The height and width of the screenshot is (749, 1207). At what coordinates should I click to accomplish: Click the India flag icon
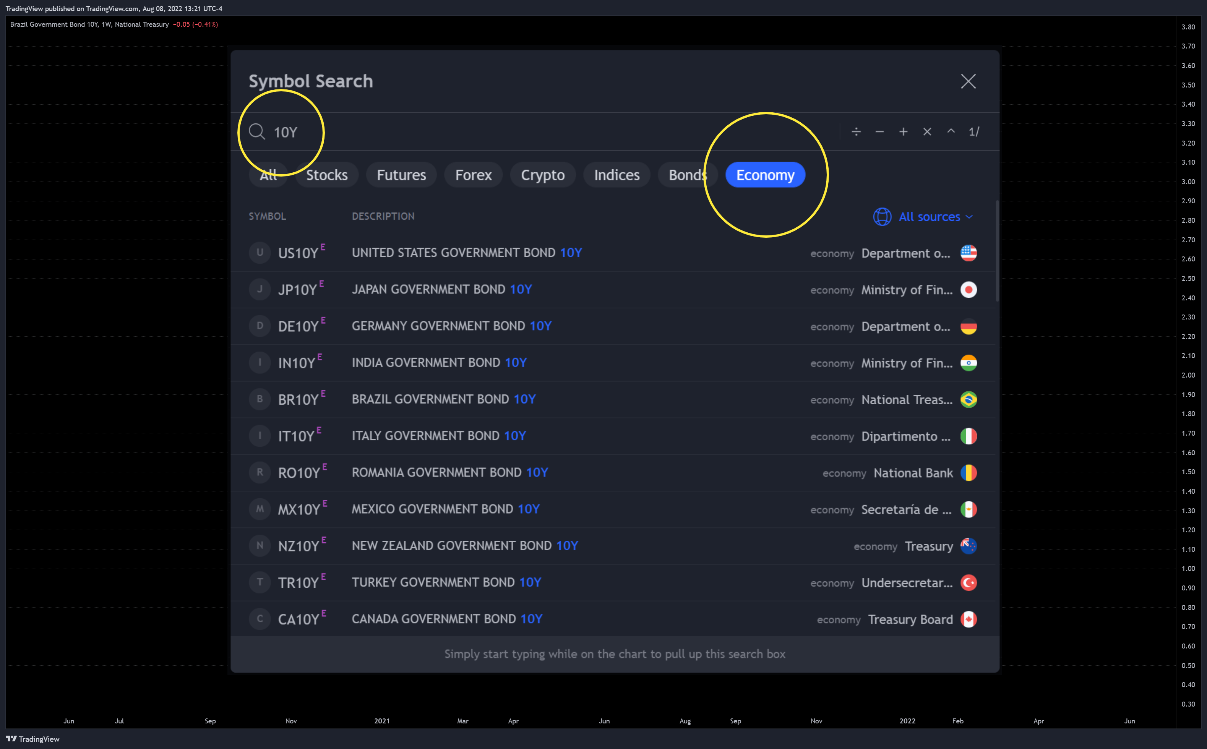969,363
